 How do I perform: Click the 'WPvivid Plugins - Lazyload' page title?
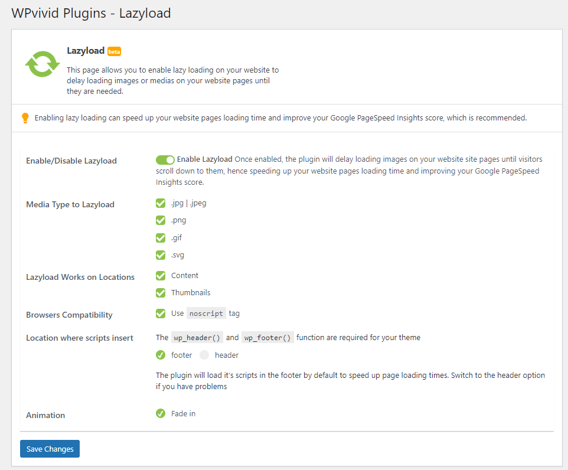91,14
